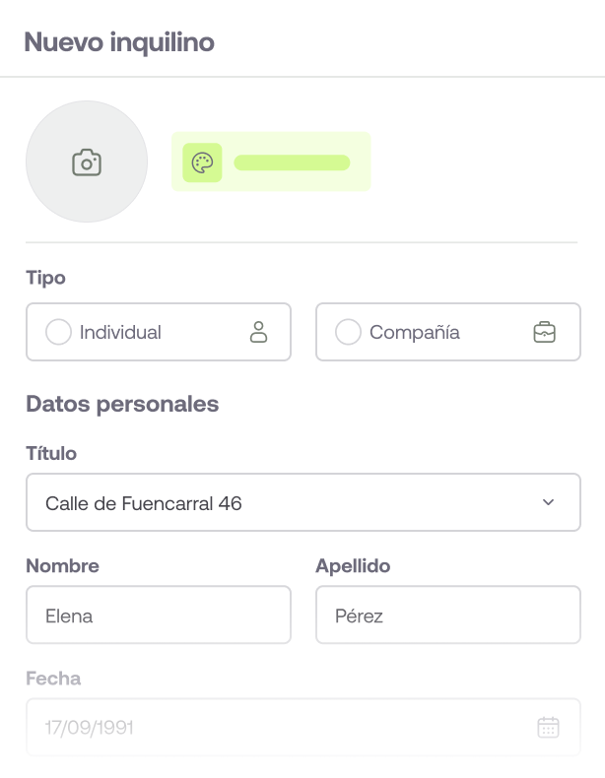Click the Nuevo inquilino header title

[x=119, y=42]
